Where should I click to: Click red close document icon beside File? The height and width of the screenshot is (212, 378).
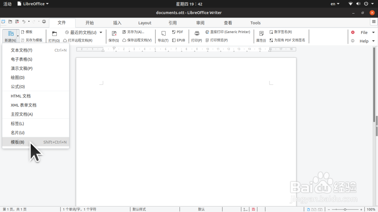[353, 32]
